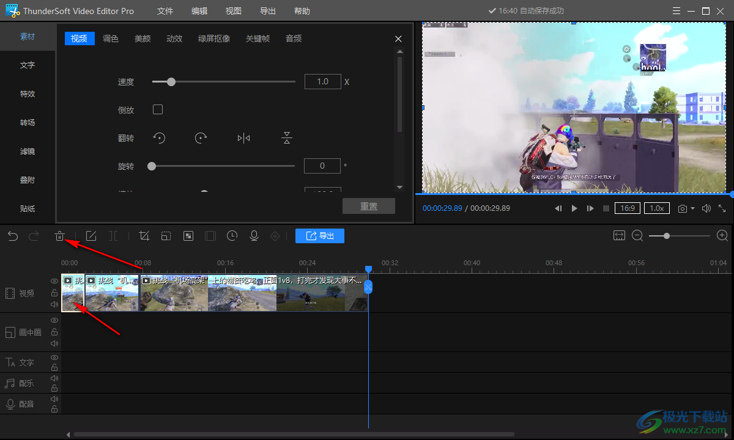The width and height of the screenshot is (734, 440).
Task: Open the zoom/picture region tool
Action: (166, 236)
